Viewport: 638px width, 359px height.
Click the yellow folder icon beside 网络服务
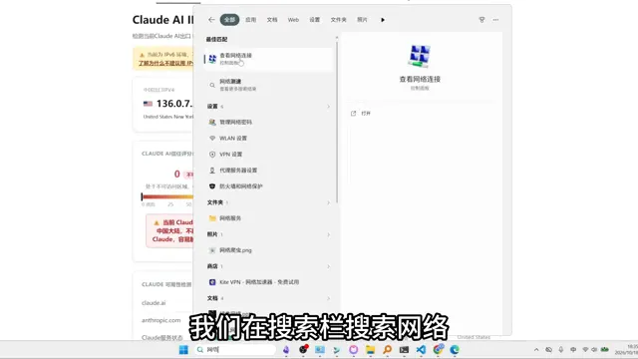(212, 218)
